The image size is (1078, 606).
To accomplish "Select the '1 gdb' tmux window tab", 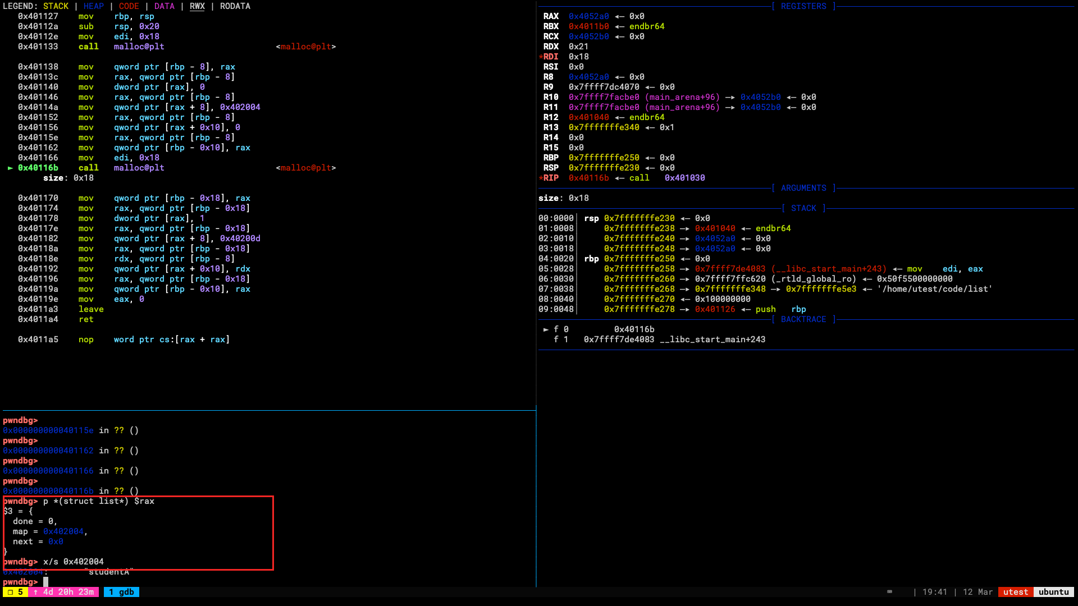I will pyautogui.click(x=121, y=592).
